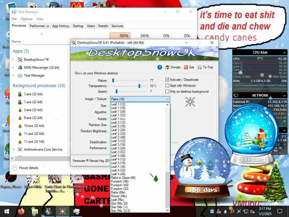Click the MSN Messenger icon in Task Manager
This screenshot has height=217, width=289.
20,68
